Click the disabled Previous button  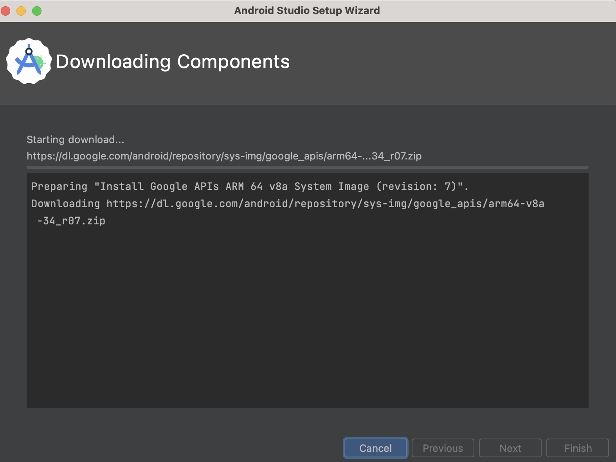[443, 448]
